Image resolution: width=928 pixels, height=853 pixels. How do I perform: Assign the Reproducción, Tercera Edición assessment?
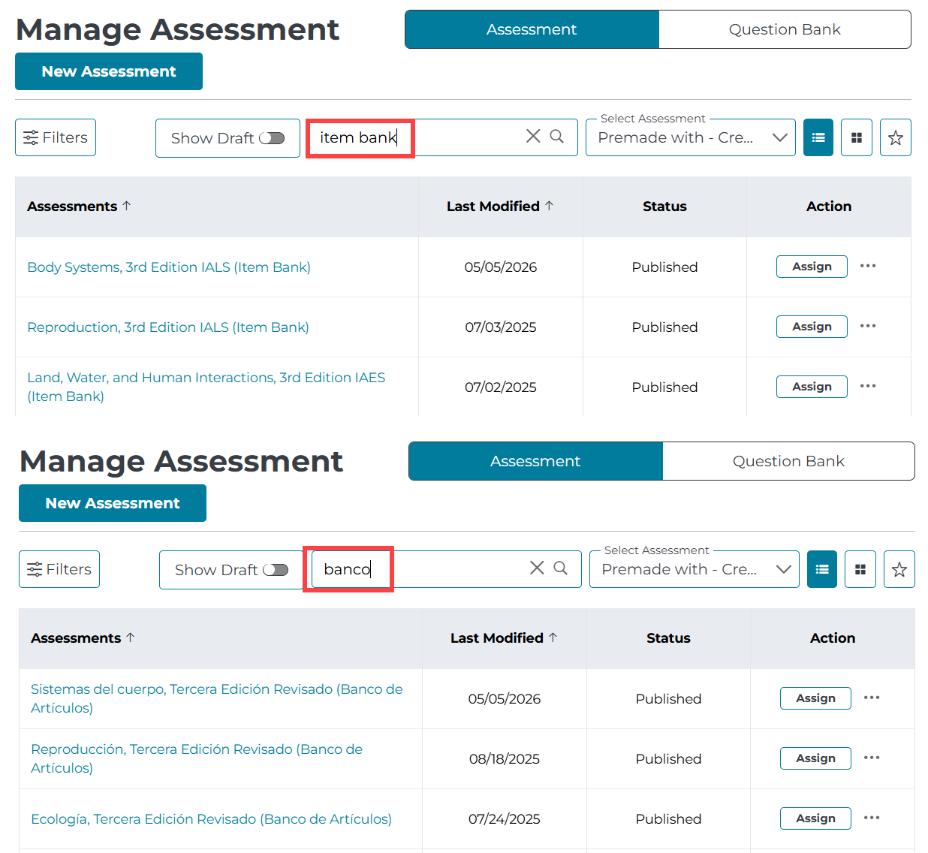815,758
